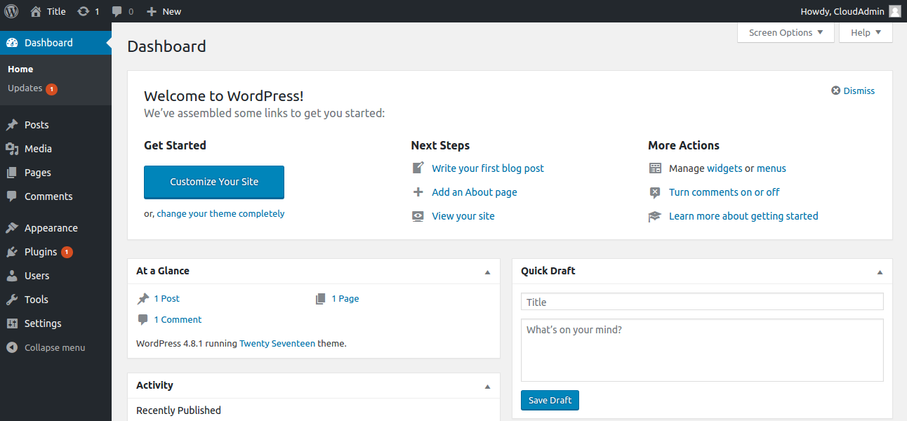Click the Media icon in sidebar
Image resolution: width=907 pixels, height=421 pixels.
point(12,149)
